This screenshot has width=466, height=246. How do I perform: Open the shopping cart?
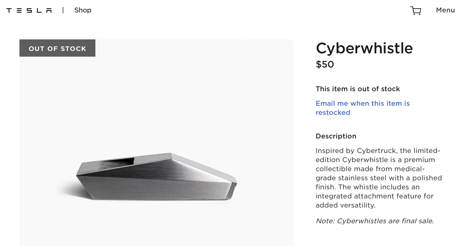point(416,11)
